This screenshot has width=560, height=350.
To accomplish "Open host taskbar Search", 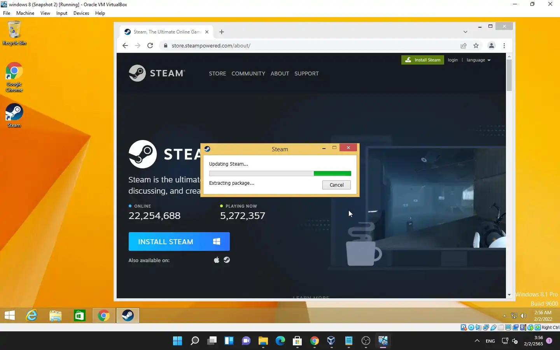I will [195, 341].
